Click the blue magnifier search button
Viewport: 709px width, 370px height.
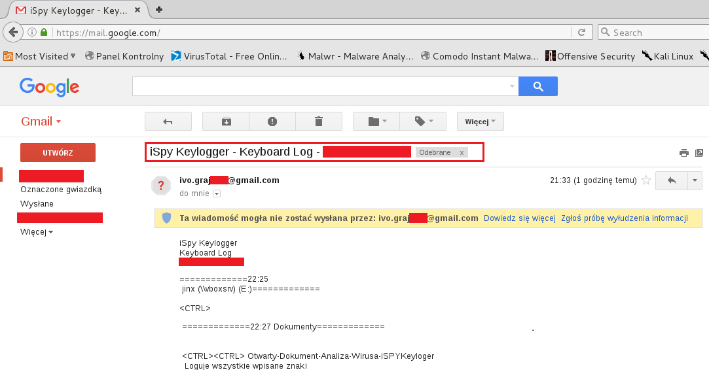[x=538, y=86]
